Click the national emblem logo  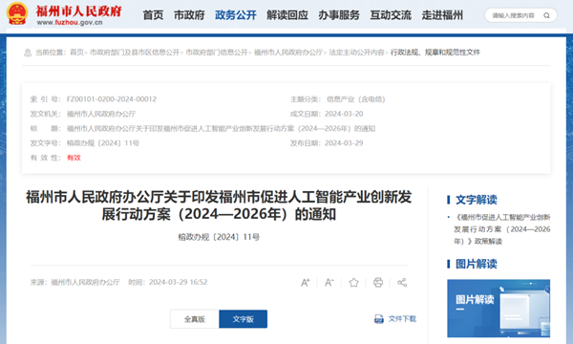coord(17,13)
